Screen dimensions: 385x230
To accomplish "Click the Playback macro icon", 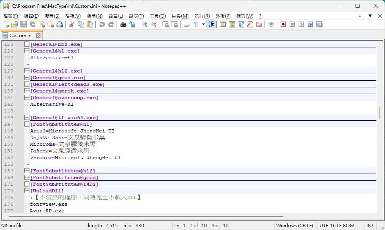I will tap(301, 24).
